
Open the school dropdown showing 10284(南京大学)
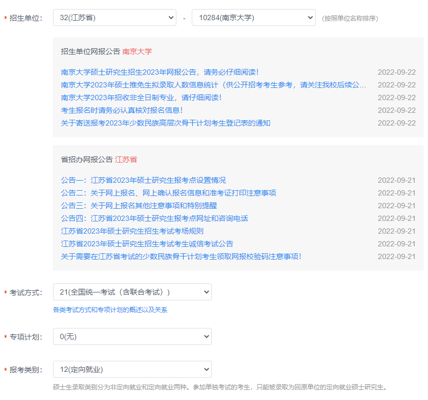pos(253,18)
